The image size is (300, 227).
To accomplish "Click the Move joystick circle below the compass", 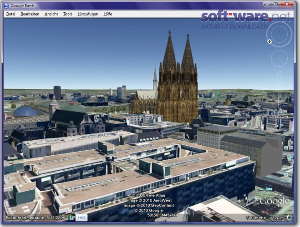I will (x=279, y=58).
